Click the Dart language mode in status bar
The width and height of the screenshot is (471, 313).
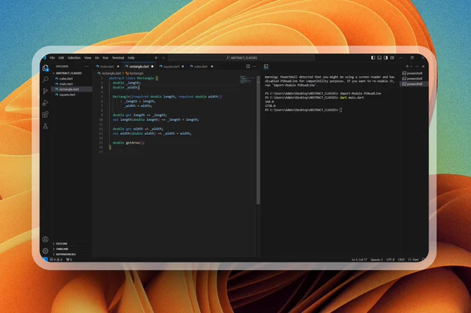click(x=414, y=260)
